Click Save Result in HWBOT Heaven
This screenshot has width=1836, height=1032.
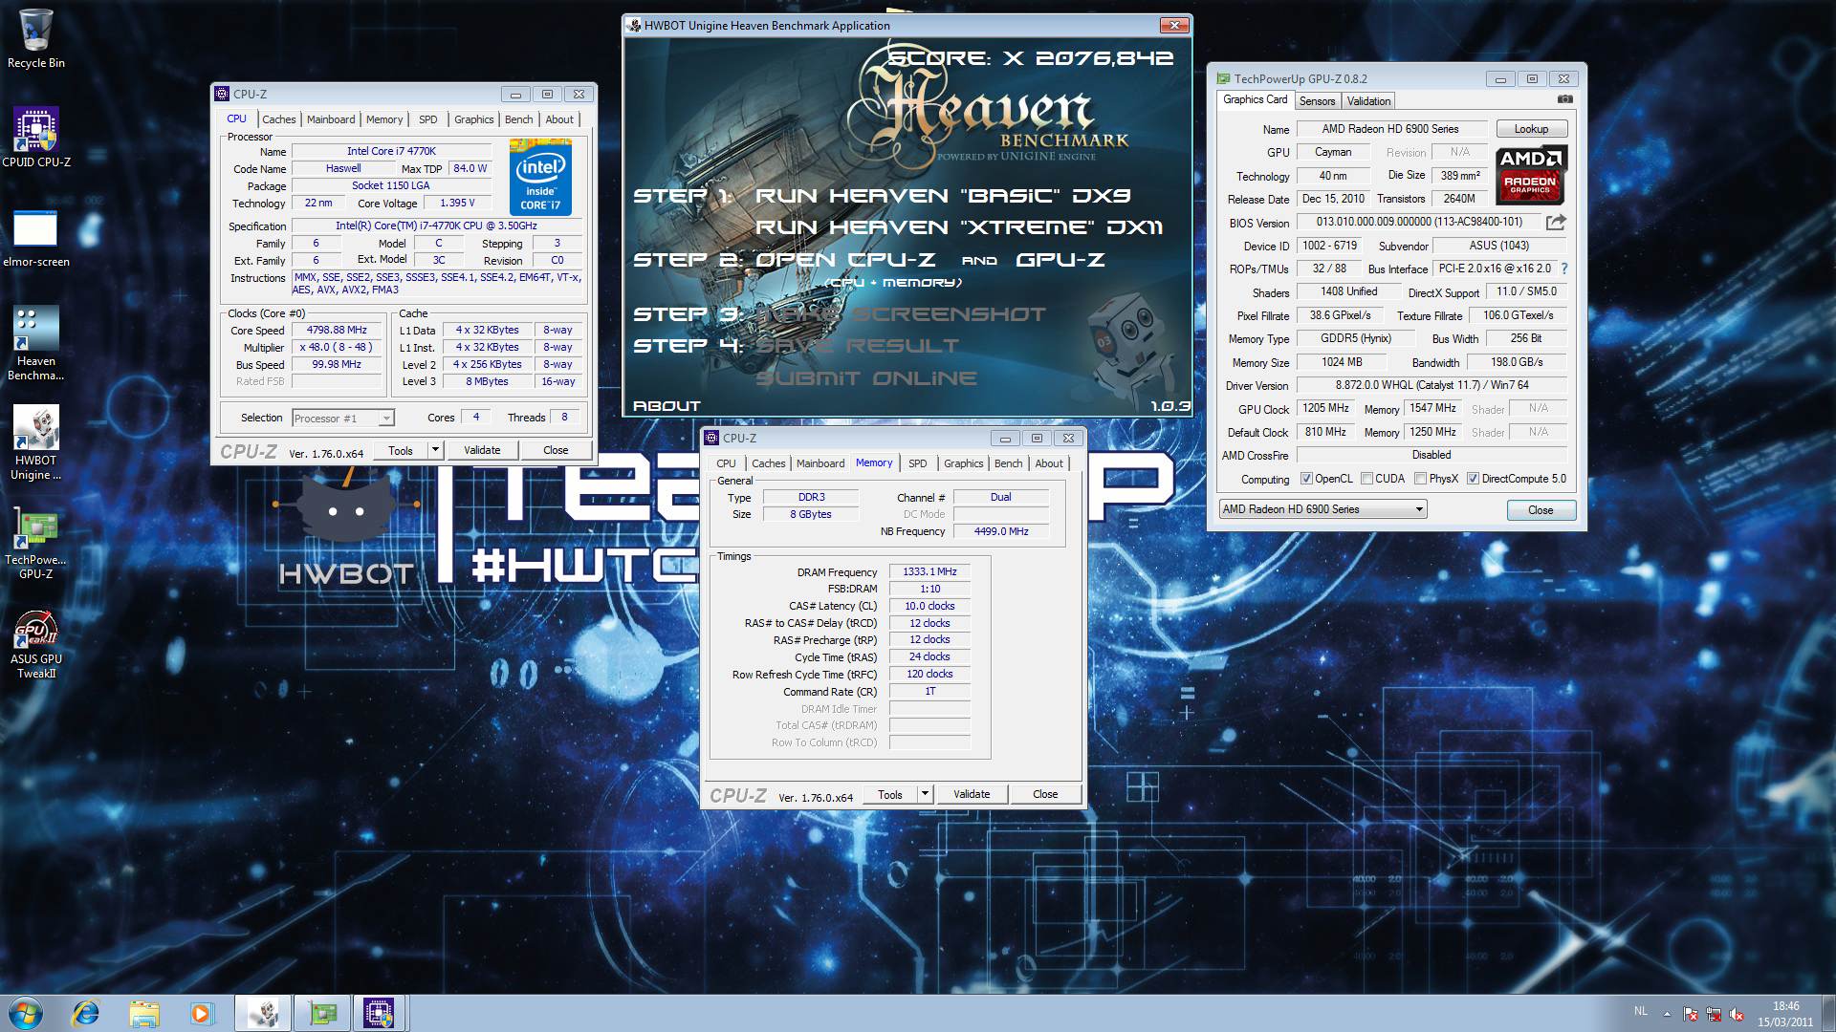(857, 346)
